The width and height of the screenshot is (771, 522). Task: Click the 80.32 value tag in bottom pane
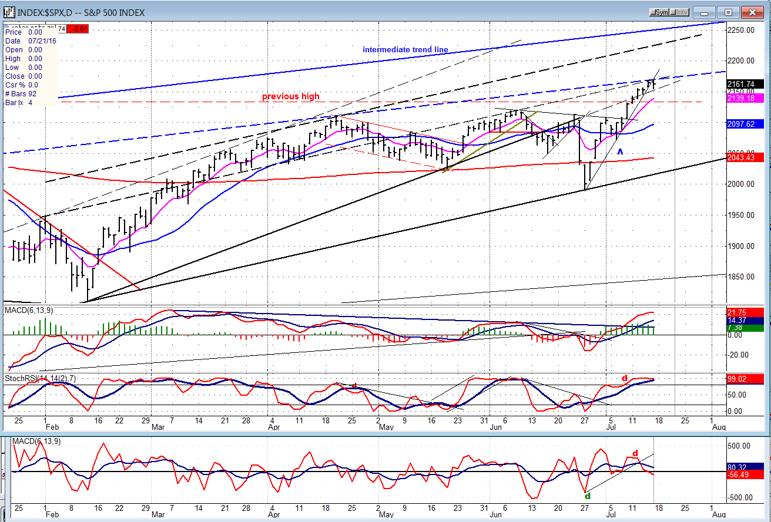745,467
